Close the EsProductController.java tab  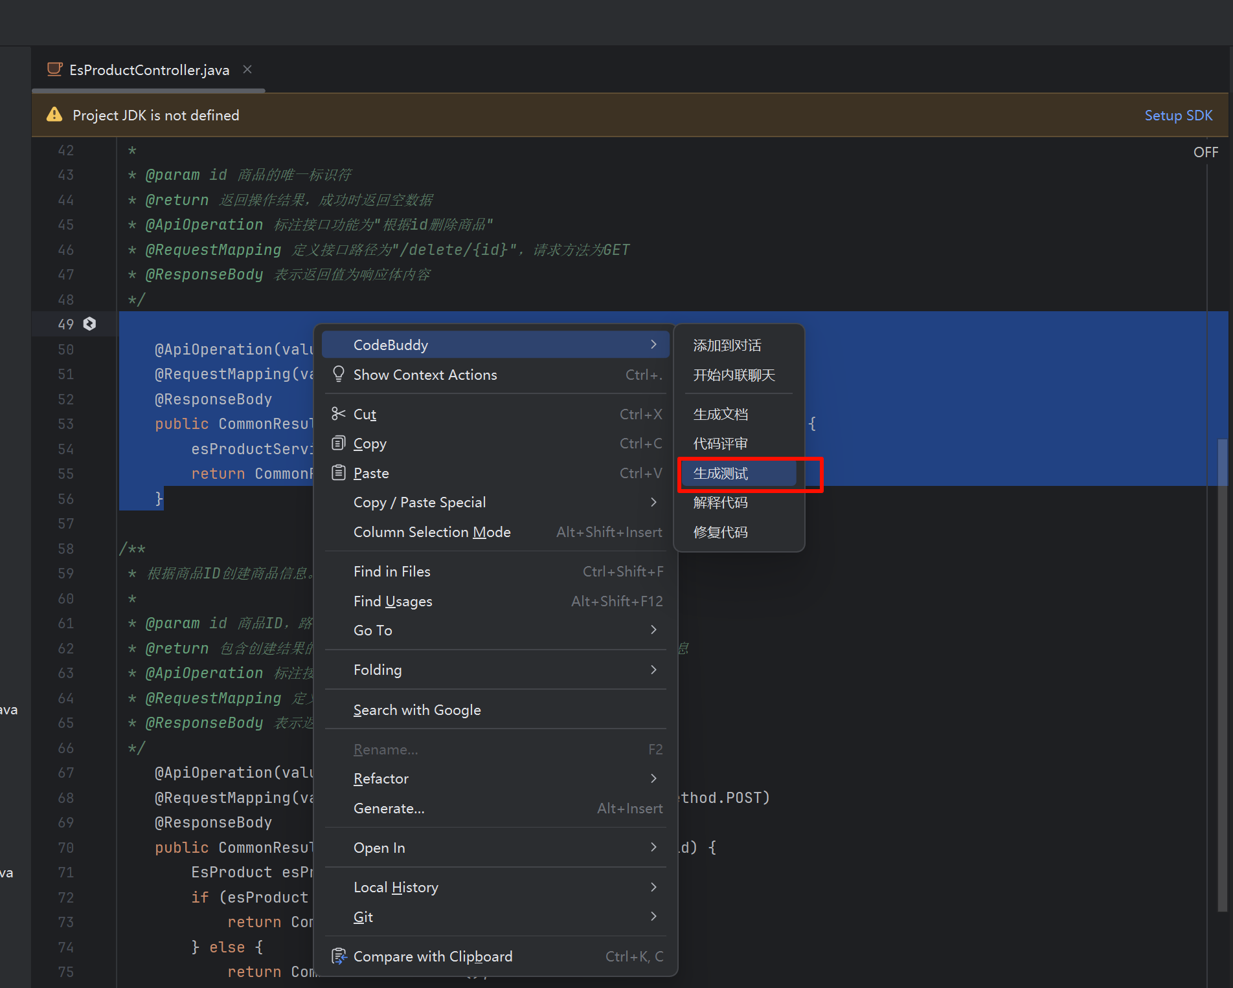(247, 69)
